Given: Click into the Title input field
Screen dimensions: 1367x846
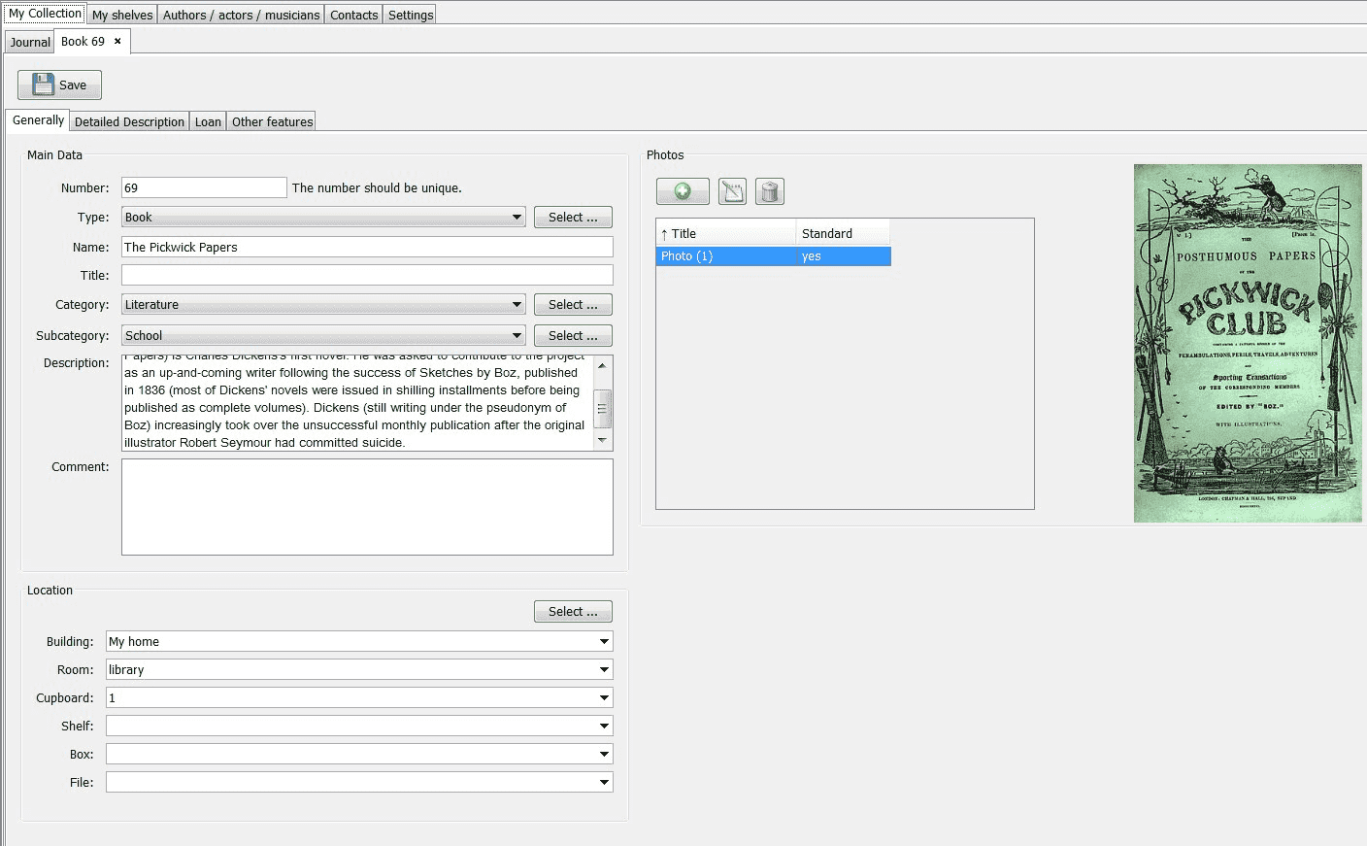Looking at the screenshot, I should [367, 276].
